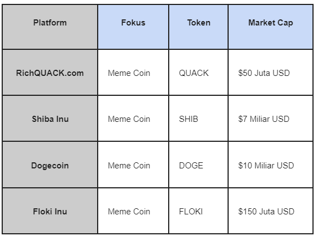Viewport: 318px width, 236px height.
Task: Click the $150 Juta USD cell
Action: [270, 211]
